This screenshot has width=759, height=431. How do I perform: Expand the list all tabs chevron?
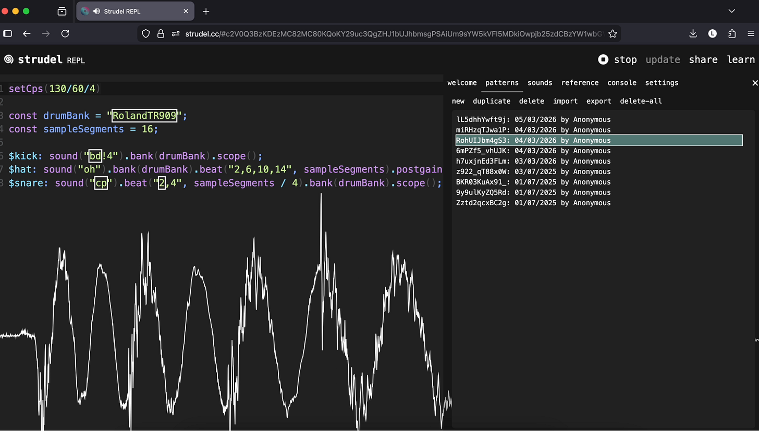[x=731, y=11]
